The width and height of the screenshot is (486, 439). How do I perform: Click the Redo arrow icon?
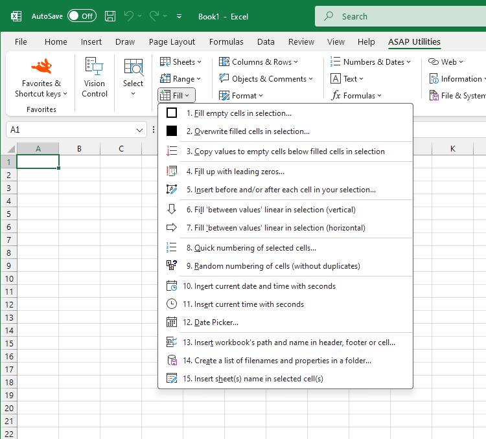(154, 16)
